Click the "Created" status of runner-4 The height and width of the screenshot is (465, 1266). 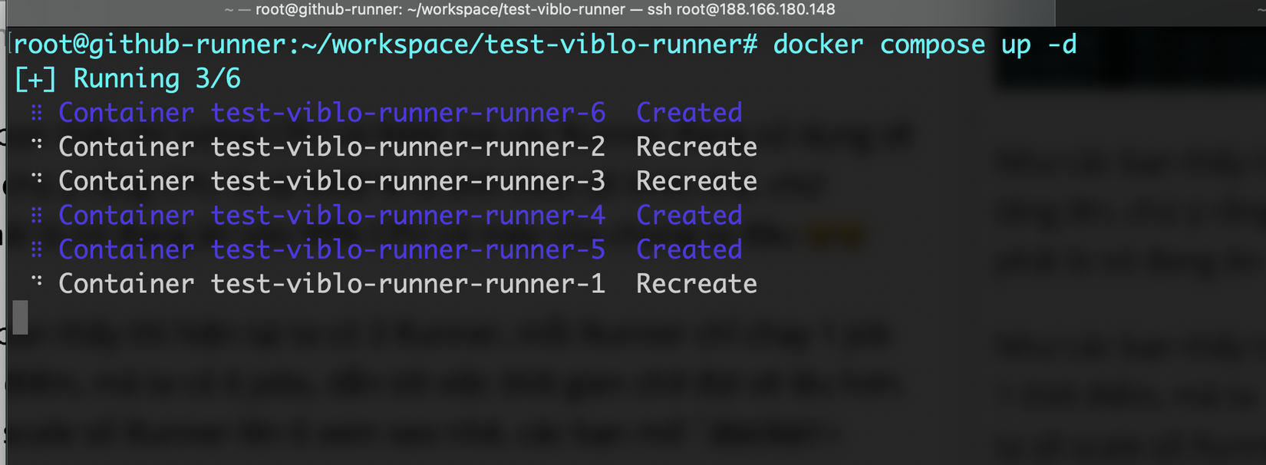(688, 216)
